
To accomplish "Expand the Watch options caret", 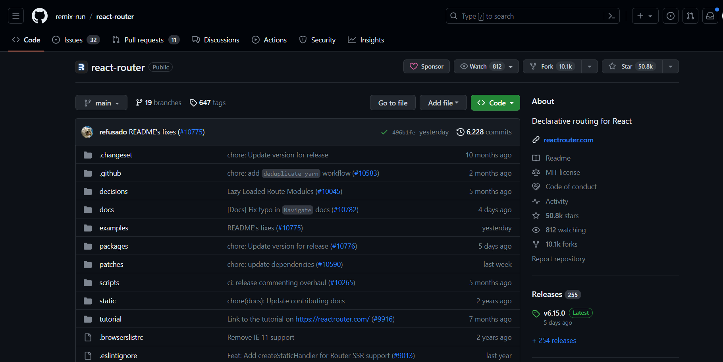I will (x=511, y=66).
